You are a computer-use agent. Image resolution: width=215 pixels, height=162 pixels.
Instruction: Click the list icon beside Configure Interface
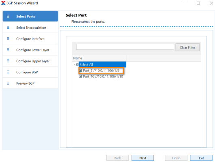pyautogui.click(x=8, y=39)
